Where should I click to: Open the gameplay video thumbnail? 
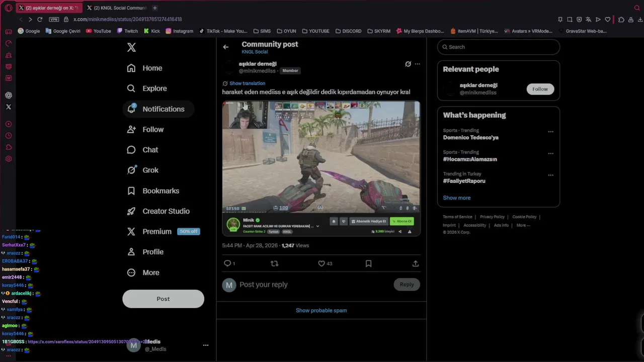[321, 168]
